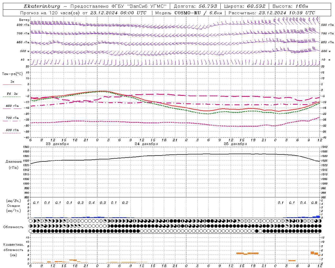Viewport: 335px width, 268px height.
Task: Click the 'Долгота: 56.793' header value
Action: pyautogui.click(x=195, y=6)
